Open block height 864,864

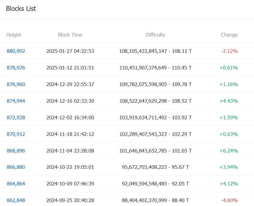16,184
